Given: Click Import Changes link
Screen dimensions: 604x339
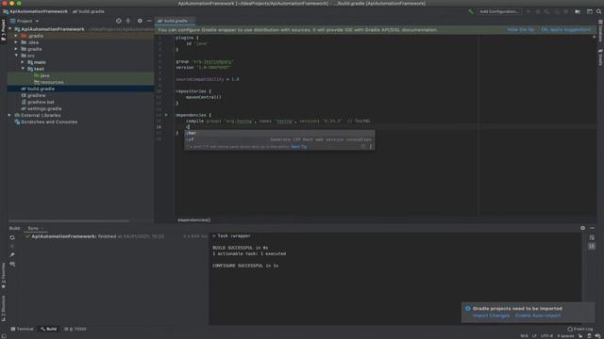Looking at the screenshot, I should pos(491,315).
